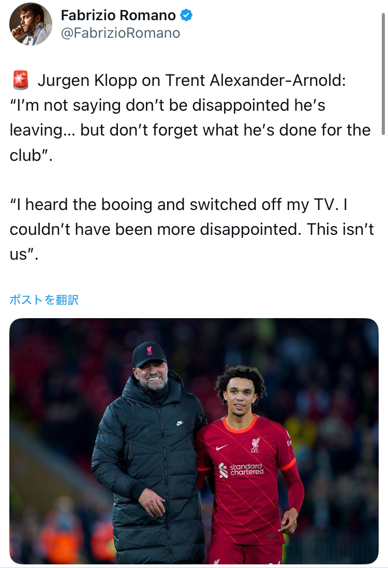Click the Standard Chartered logo on jersey
Viewport: 388px width, 568px height.
point(241,470)
